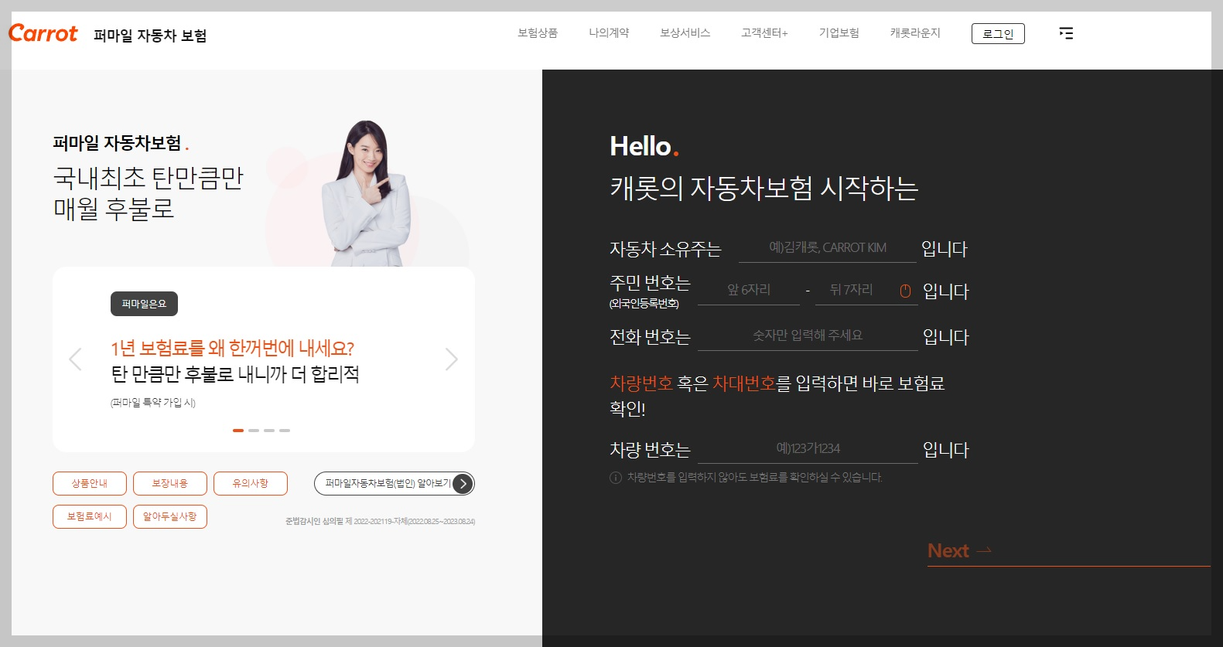The width and height of the screenshot is (1223, 647).
Task: Click the 퍼마일은요 tag
Action: (144, 304)
